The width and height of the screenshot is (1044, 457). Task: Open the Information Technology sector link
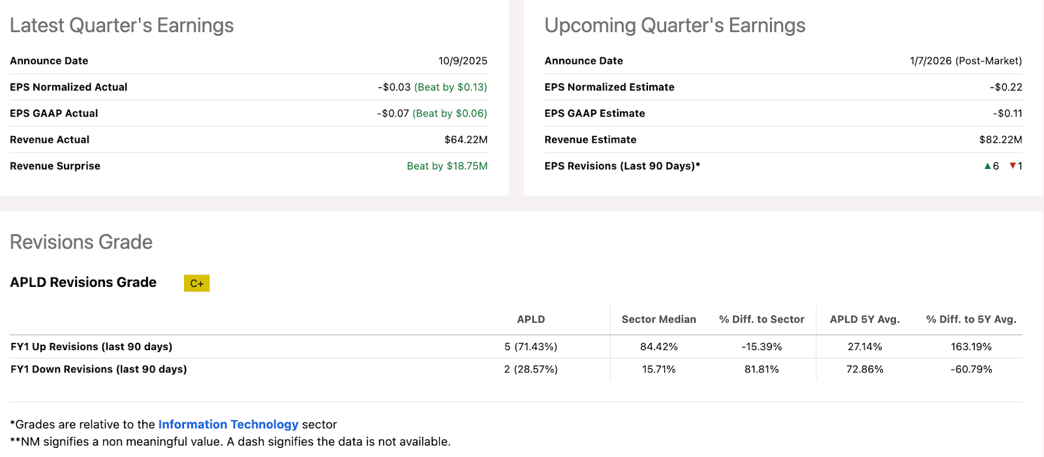(x=228, y=424)
